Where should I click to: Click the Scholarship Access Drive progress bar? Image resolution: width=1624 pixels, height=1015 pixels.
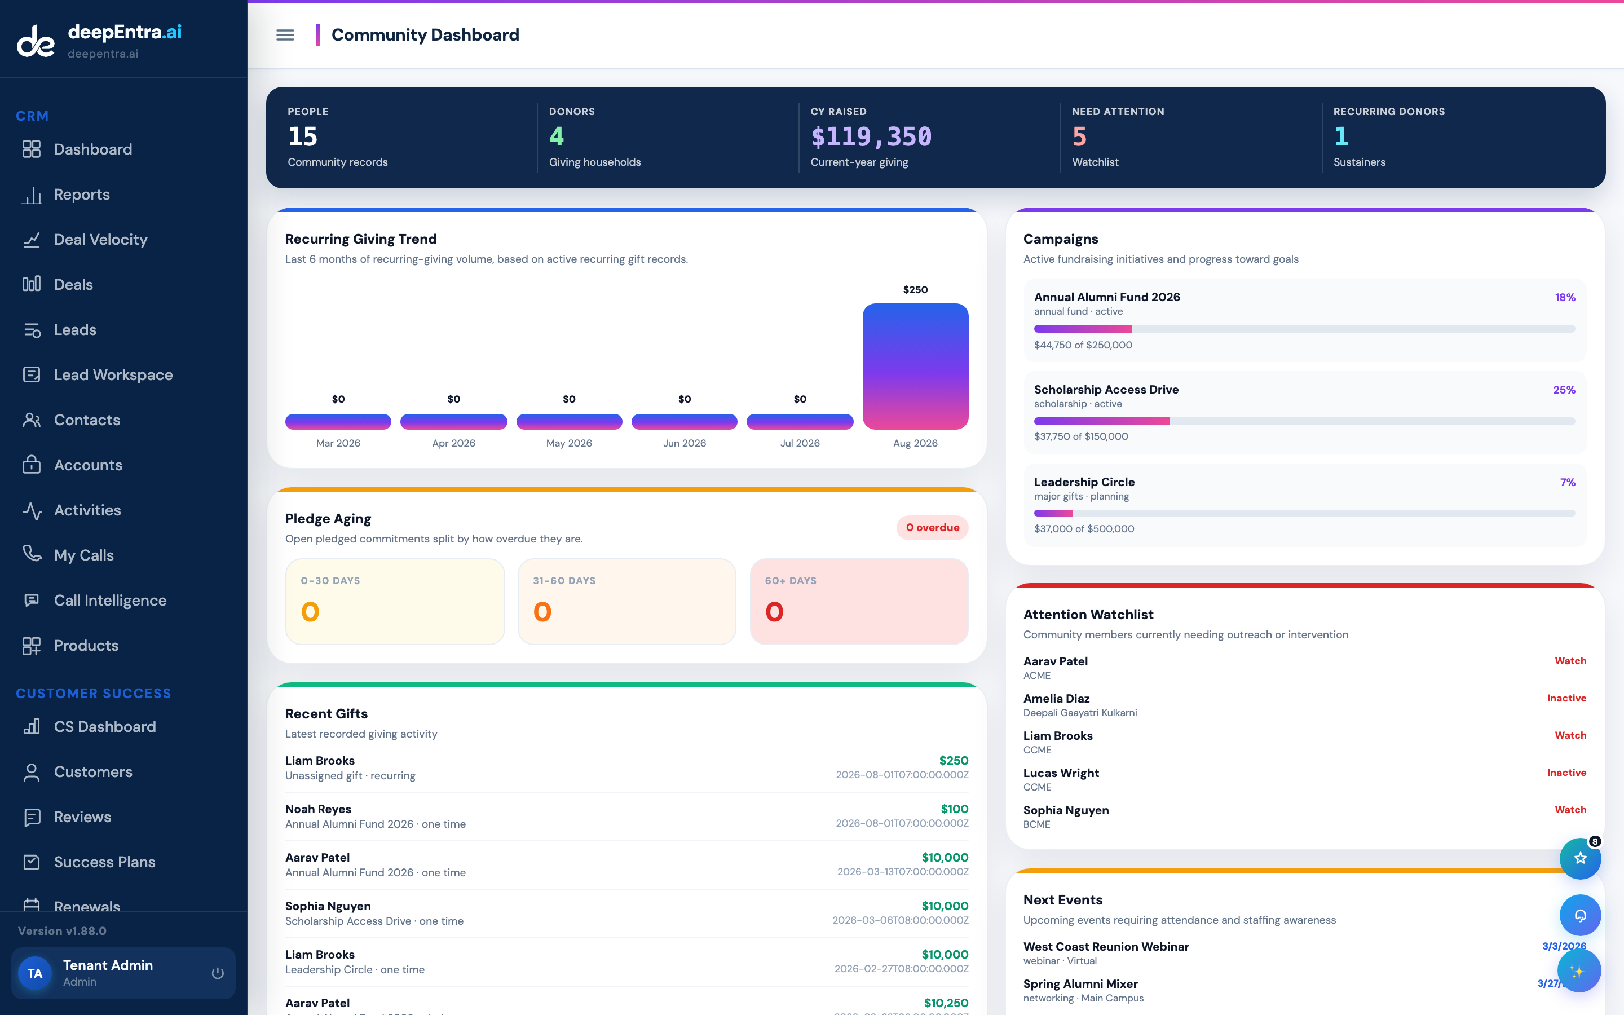click(x=1304, y=422)
